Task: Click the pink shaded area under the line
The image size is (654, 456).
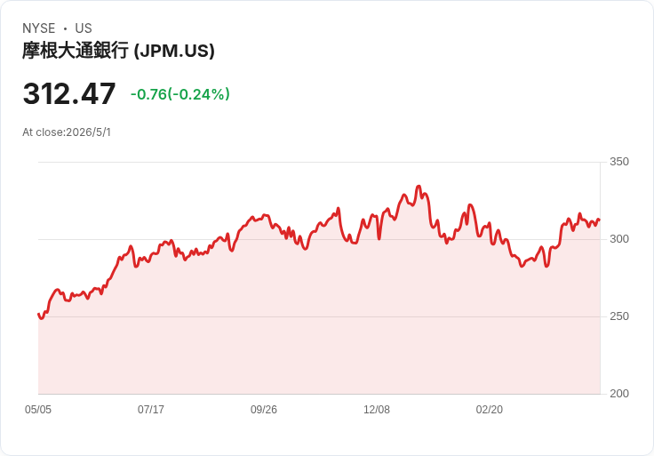Action: coord(319,333)
